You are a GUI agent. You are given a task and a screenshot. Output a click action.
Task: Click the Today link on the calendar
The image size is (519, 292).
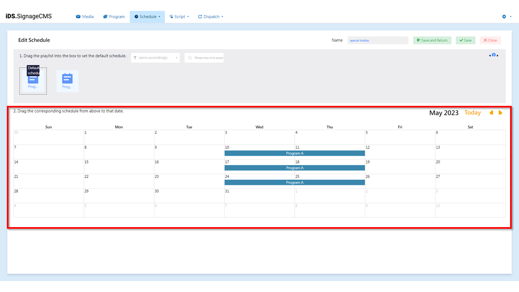pos(472,113)
